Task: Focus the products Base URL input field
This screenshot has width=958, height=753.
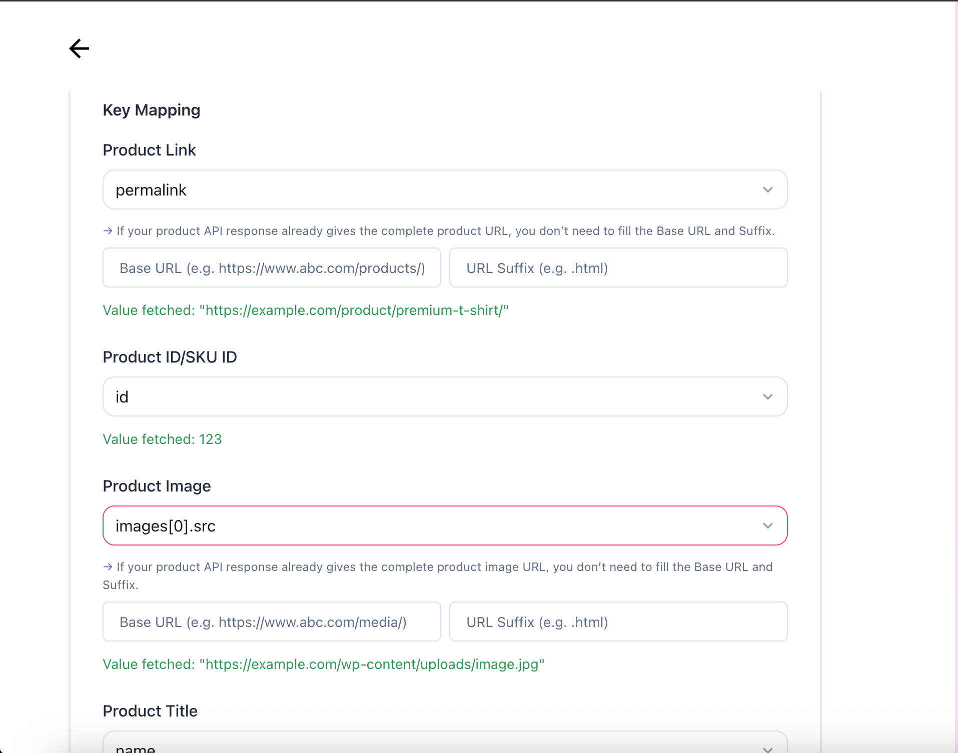Action: click(x=272, y=268)
